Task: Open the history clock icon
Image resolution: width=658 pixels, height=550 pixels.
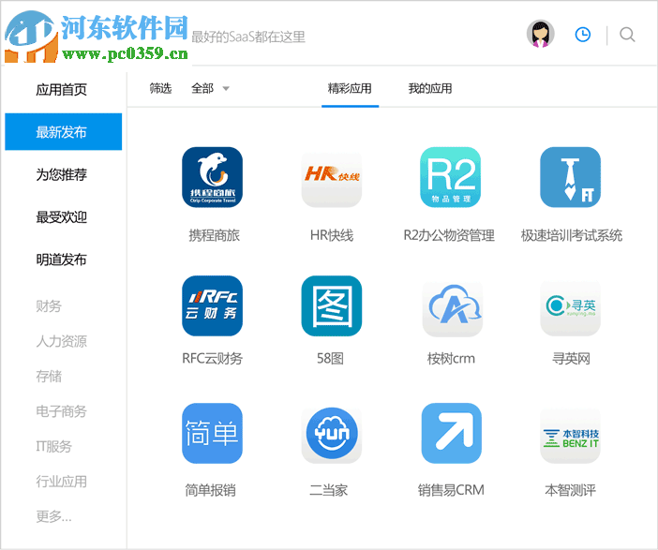Action: pos(582,35)
